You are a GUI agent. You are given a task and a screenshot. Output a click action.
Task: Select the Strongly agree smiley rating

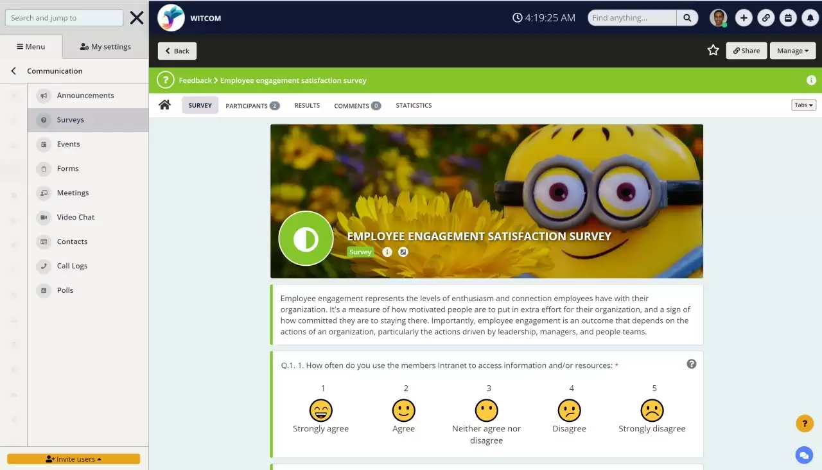tap(320, 411)
